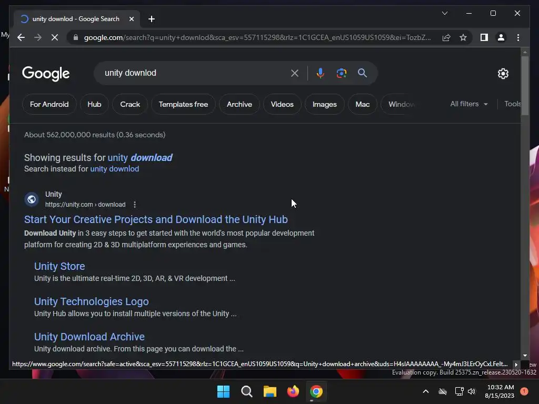Open Start Your Creative Projects result

156,219
